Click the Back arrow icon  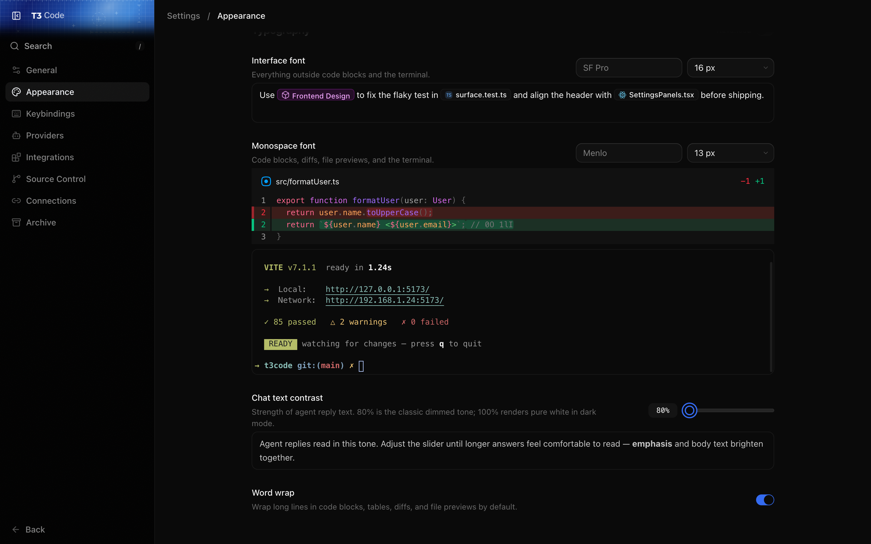(15, 529)
